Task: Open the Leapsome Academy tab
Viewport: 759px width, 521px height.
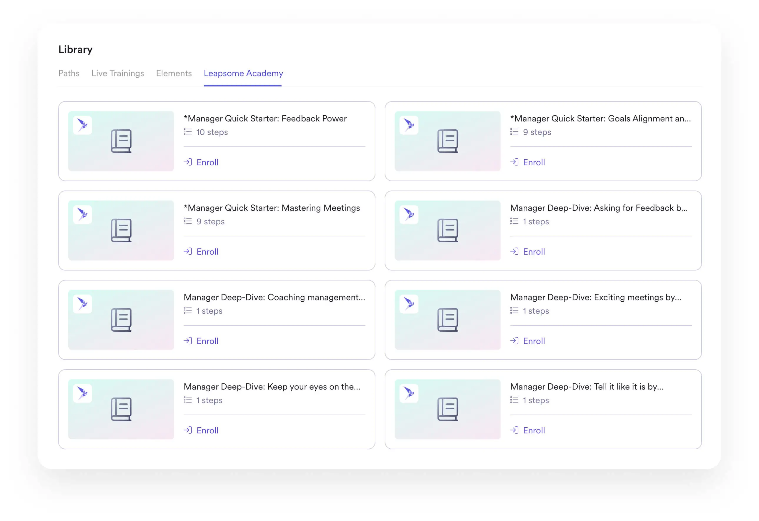Action: click(243, 73)
